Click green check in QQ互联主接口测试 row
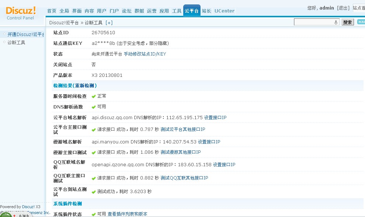 click(94, 178)
